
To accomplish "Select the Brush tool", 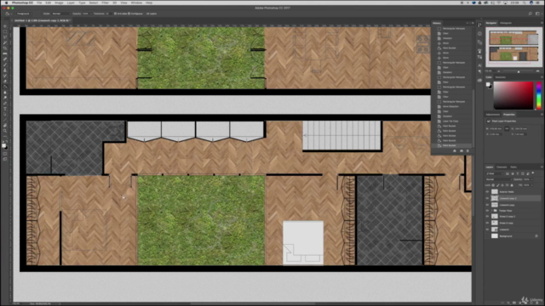I will [5, 65].
